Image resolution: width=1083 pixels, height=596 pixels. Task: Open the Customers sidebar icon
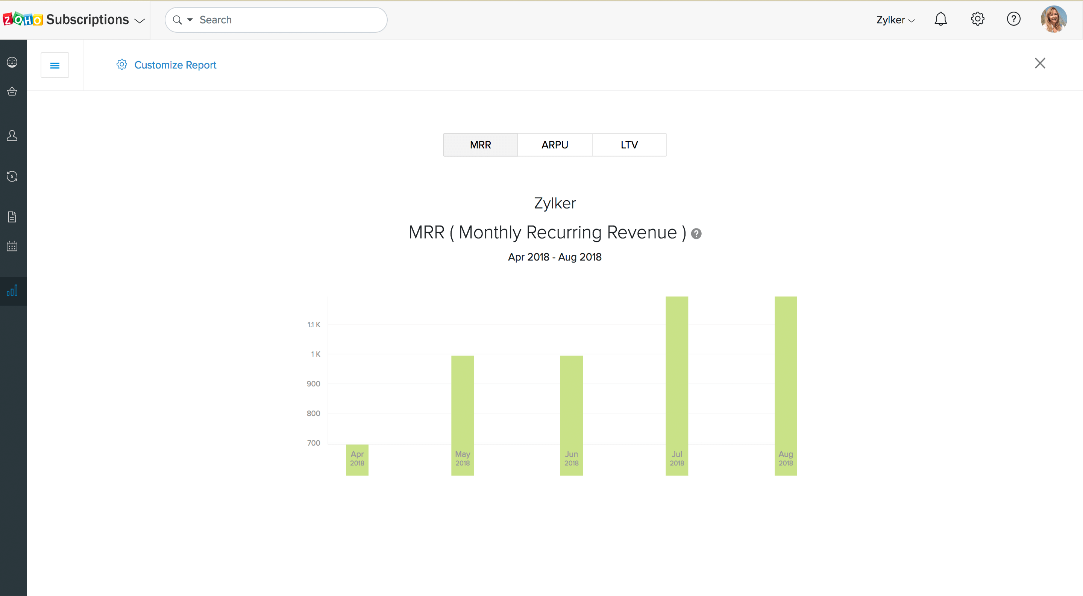point(12,136)
